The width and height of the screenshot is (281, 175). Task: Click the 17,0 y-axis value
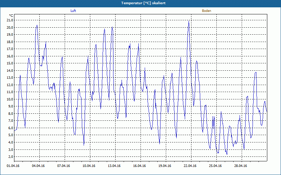tap(10, 49)
